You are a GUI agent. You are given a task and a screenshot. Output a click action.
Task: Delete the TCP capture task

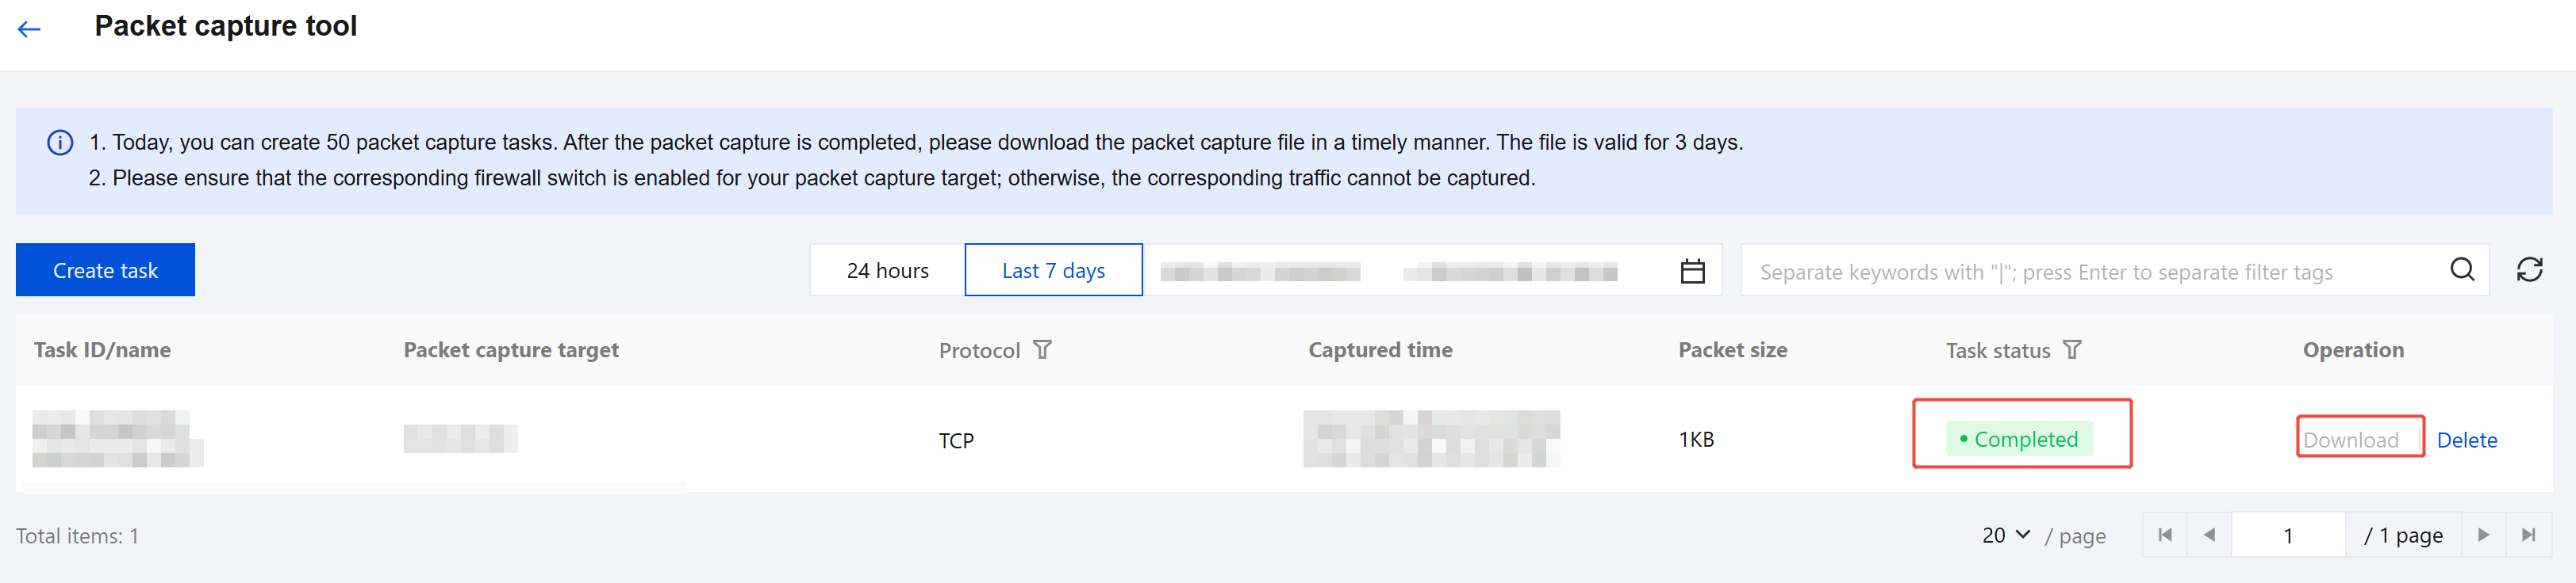2466,440
